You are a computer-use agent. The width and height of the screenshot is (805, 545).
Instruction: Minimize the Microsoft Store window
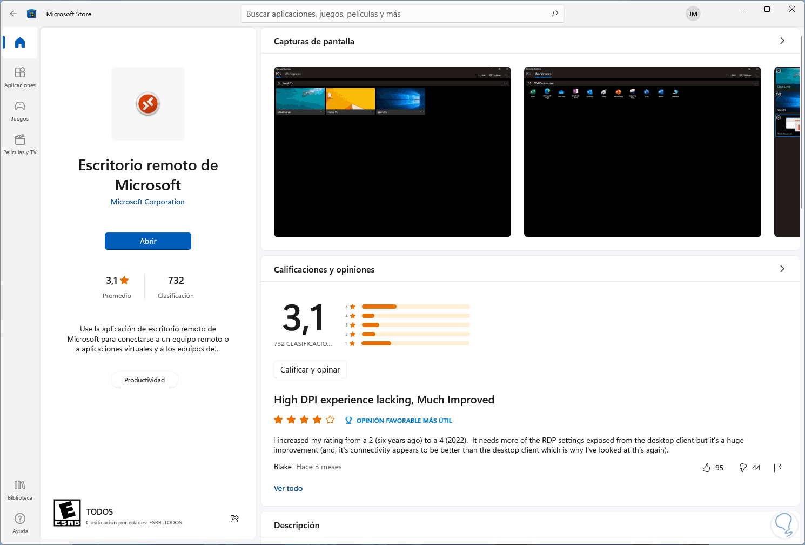click(x=742, y=9)
